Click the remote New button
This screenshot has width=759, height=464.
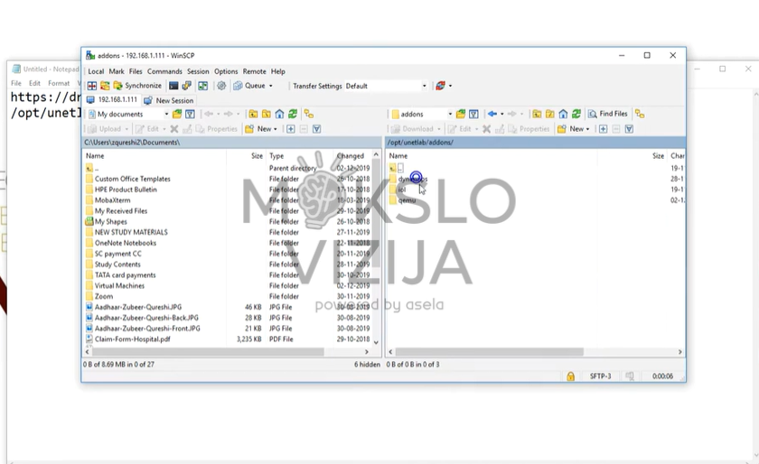click(x=573, y=129)
